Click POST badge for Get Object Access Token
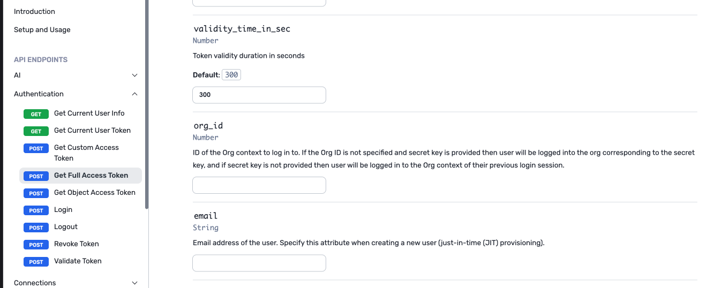The height and width of the screenshot is (288, 707). pos(36,193)
